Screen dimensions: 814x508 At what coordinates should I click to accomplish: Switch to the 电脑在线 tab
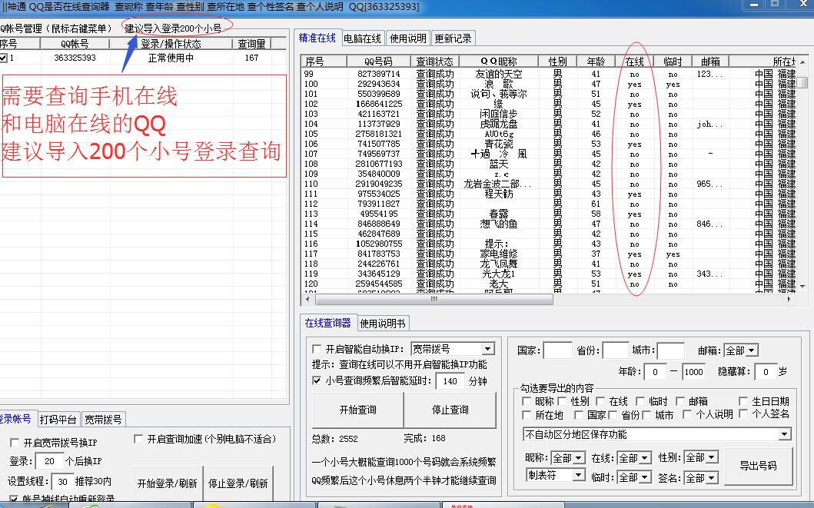362,38
